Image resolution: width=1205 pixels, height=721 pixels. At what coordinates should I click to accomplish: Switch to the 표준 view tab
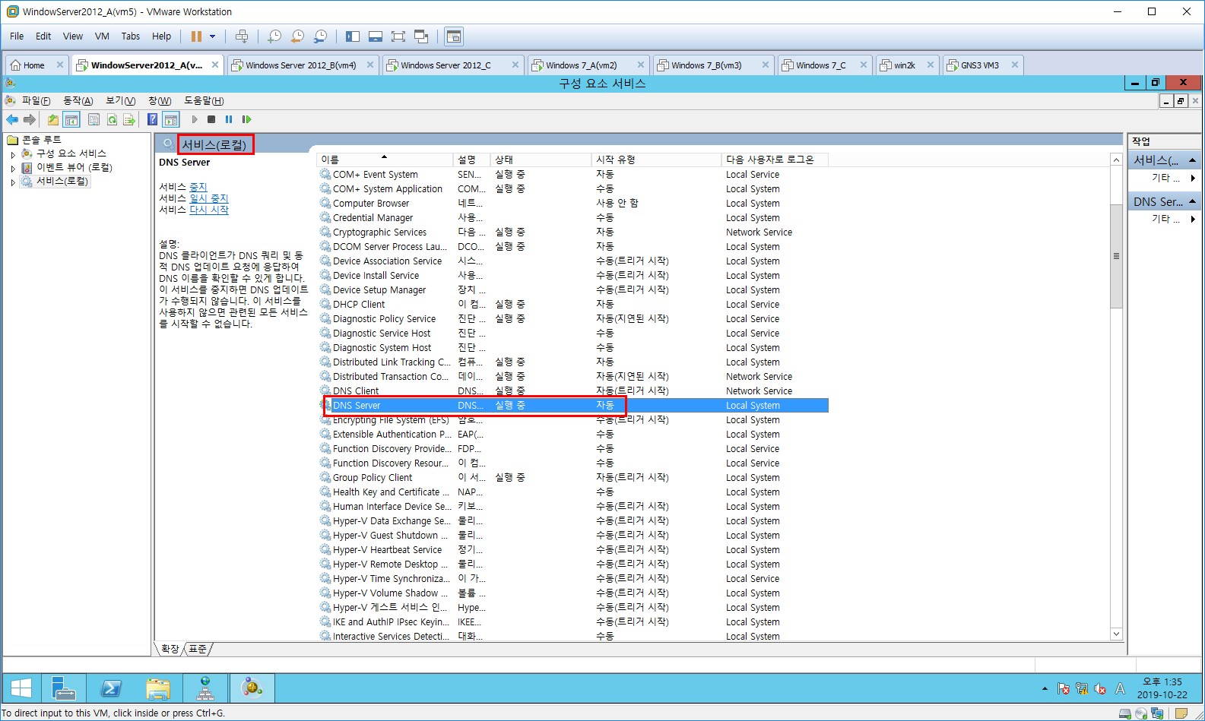(x=198, y=649)
